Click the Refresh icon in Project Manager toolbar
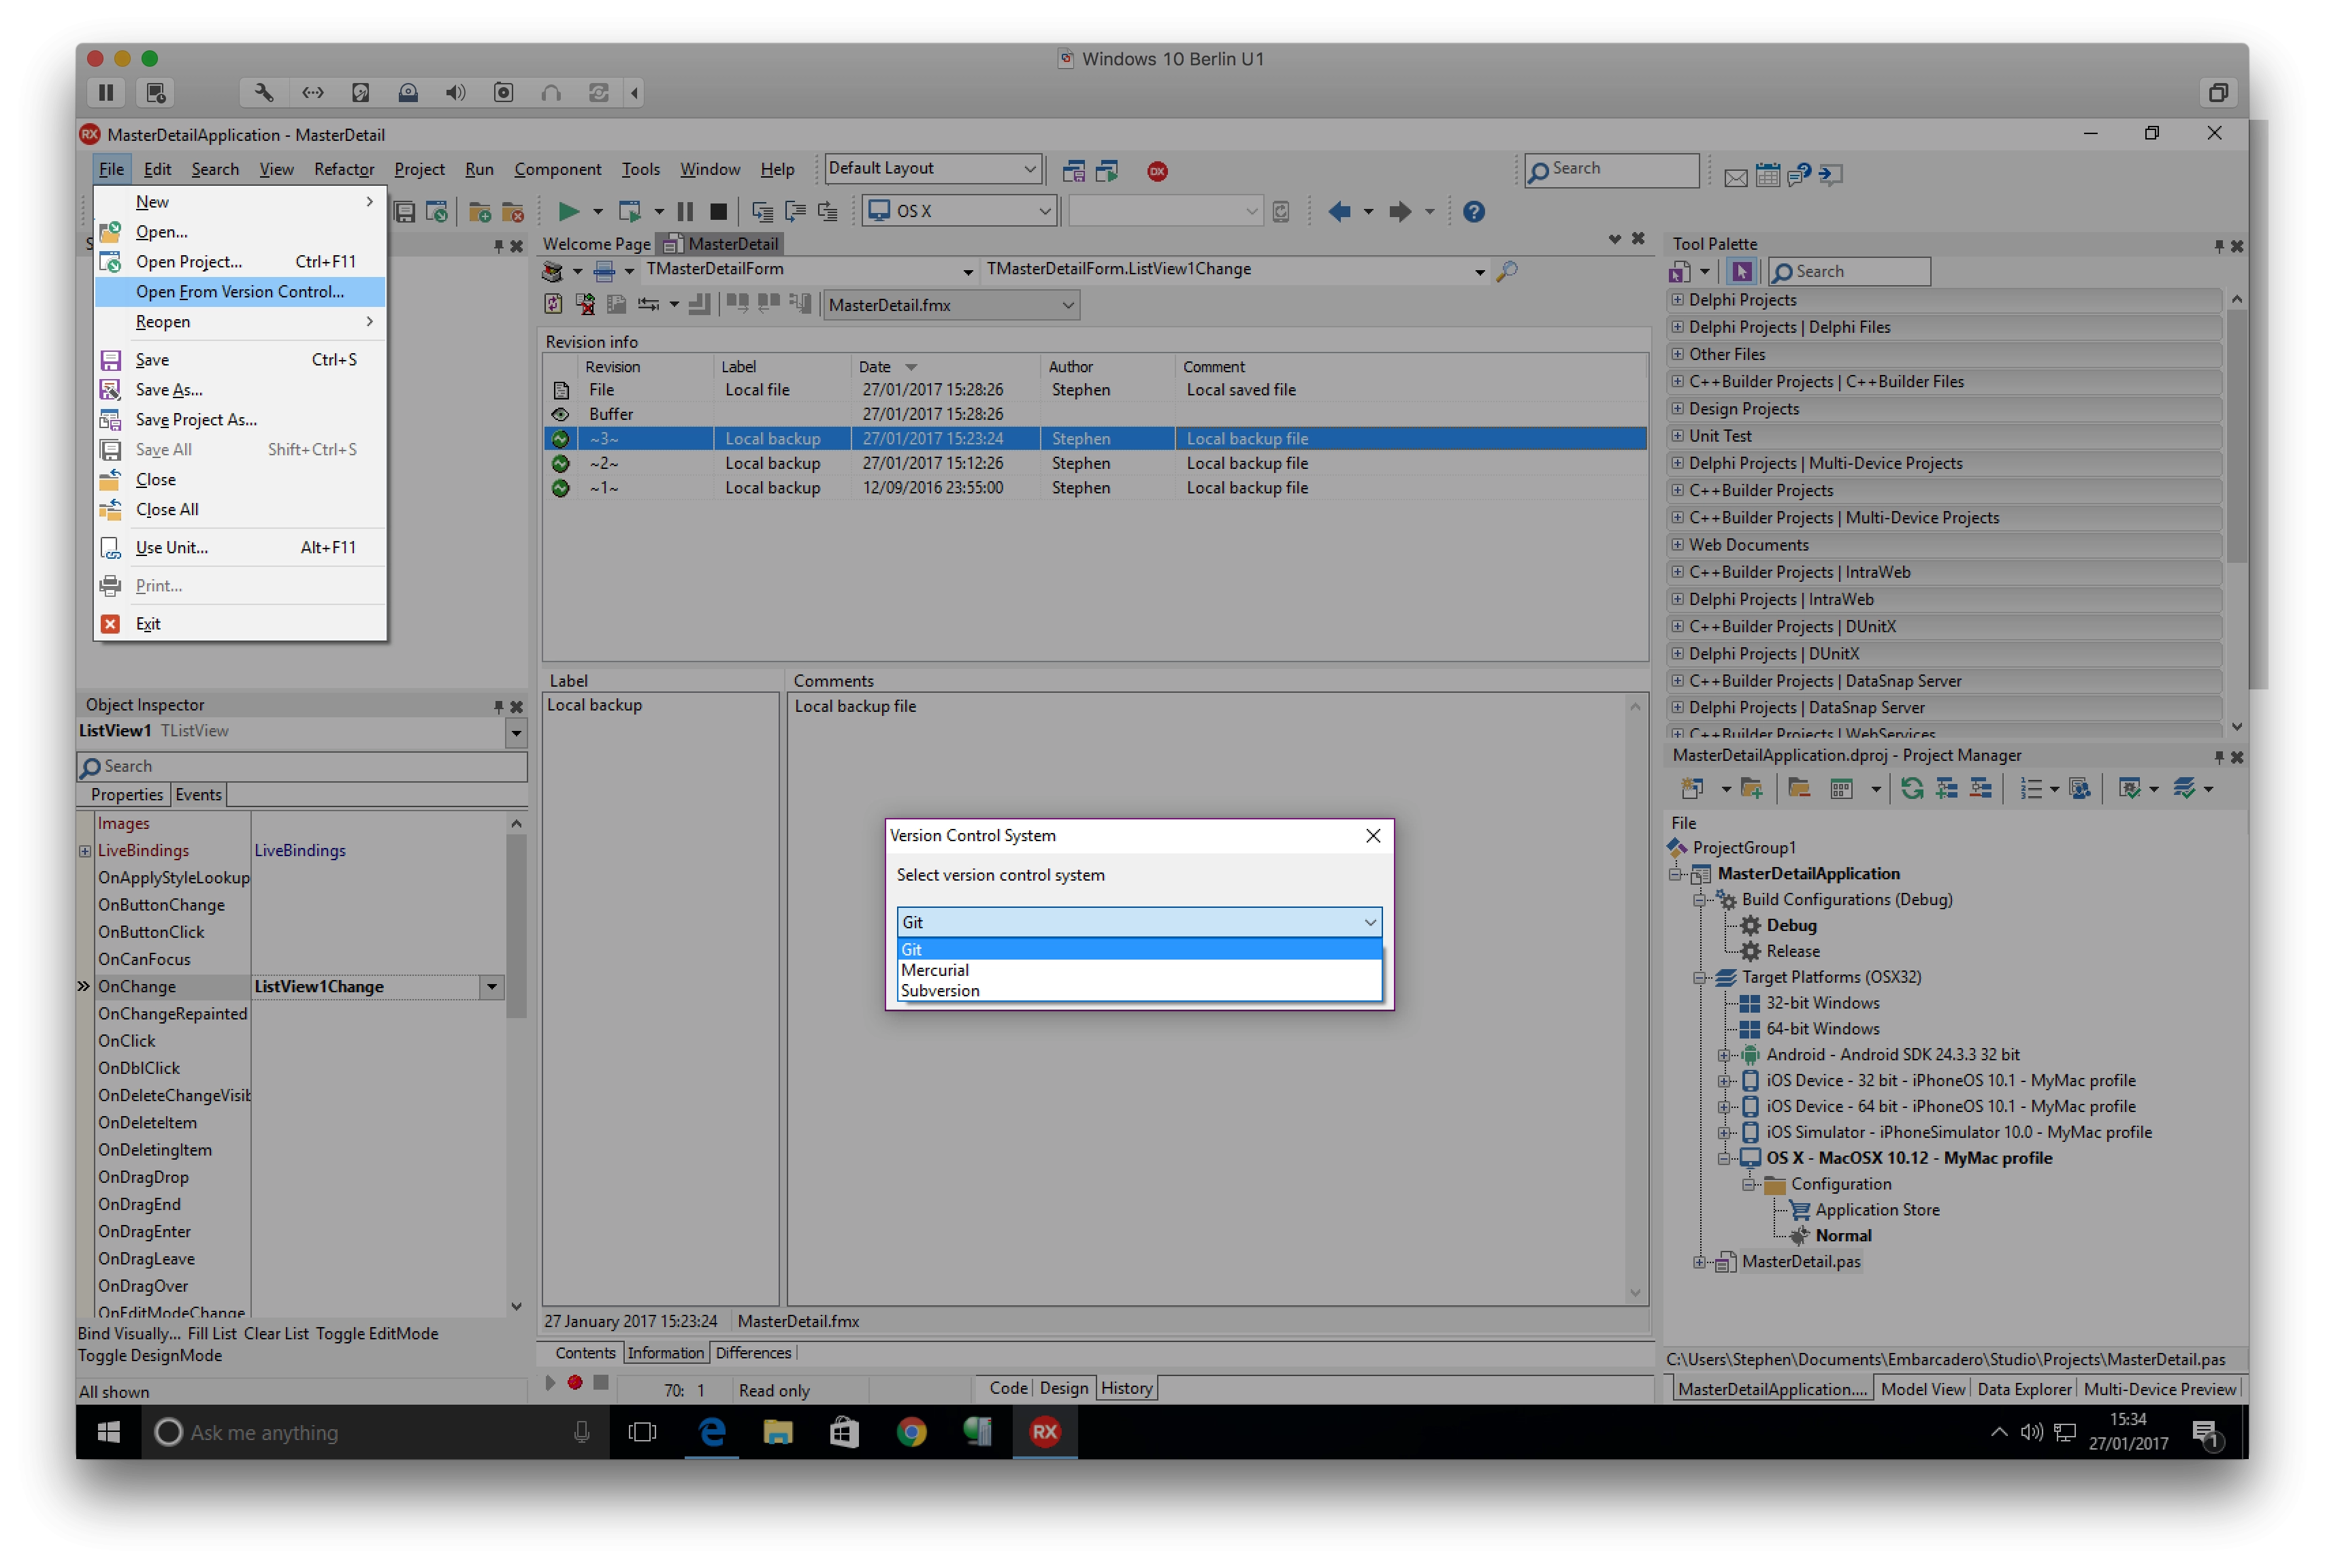The width and height of the screenshot is (2325, 1568). point(1911,789)
